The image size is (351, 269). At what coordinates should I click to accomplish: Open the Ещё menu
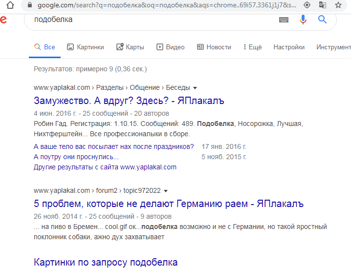click(x=253, y=47)
